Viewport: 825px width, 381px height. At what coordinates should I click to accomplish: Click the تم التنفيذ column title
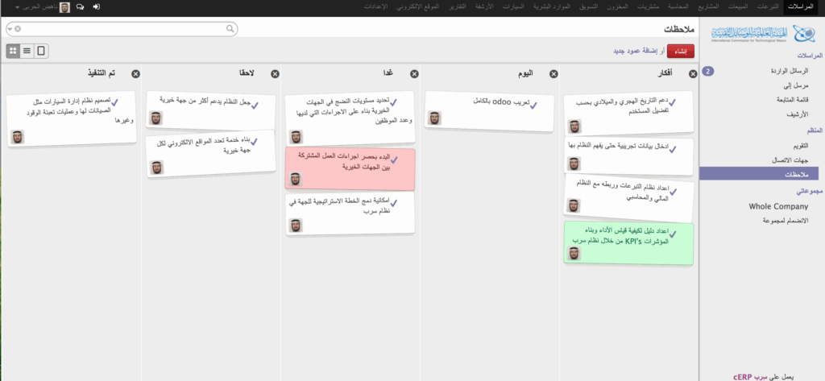(x=102, y=74)
